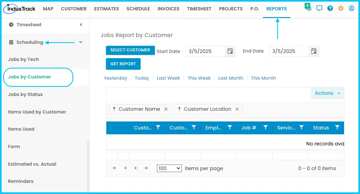Open the MAP tab
This screenshot has width=360, height=194.
tap(48, 9)
